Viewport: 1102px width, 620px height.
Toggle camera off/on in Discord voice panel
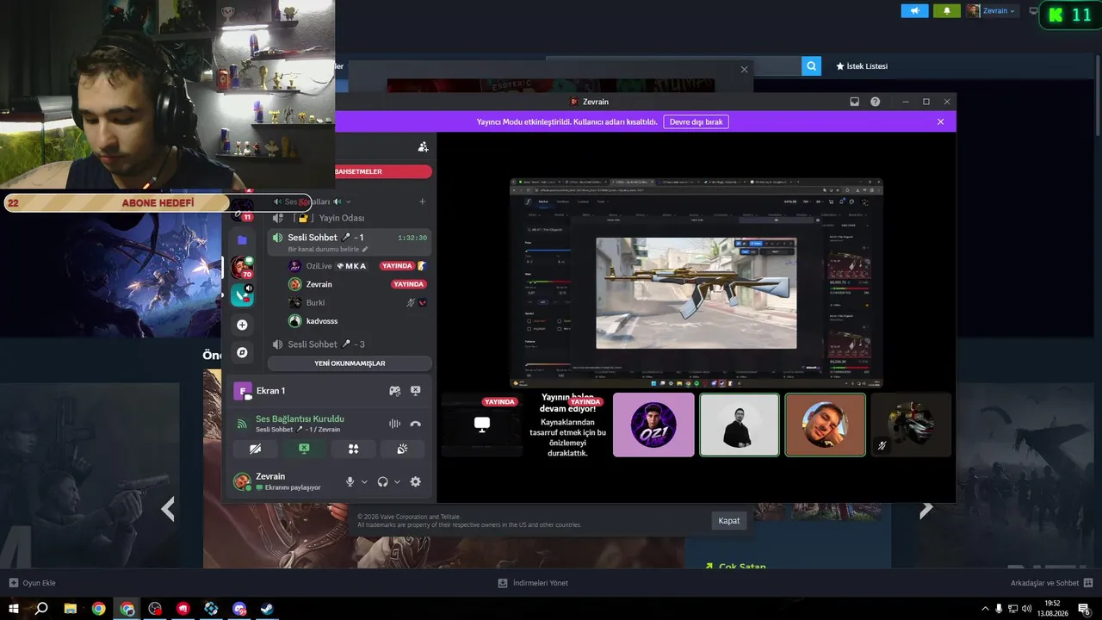pyautogui.click(x=255, y=449)
